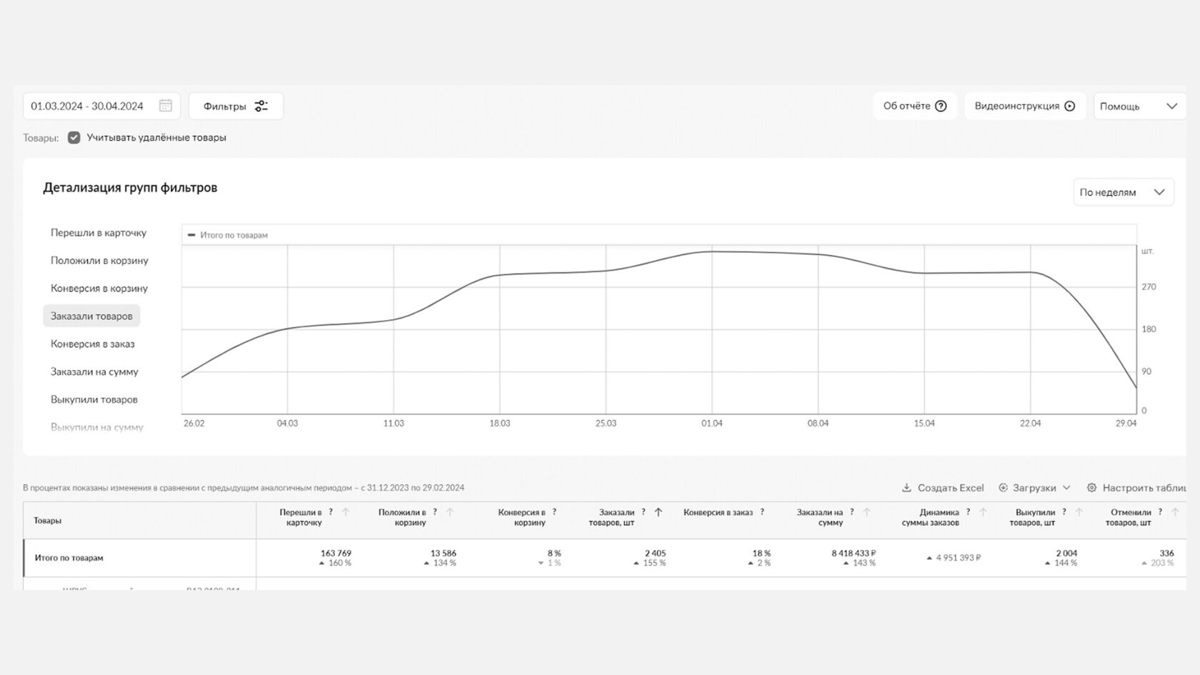Image resolution: width=1200 pixels, height=675 pixels.
Task: Open Настроить таблицу gear settings
Action: [x=1091, y=488]
